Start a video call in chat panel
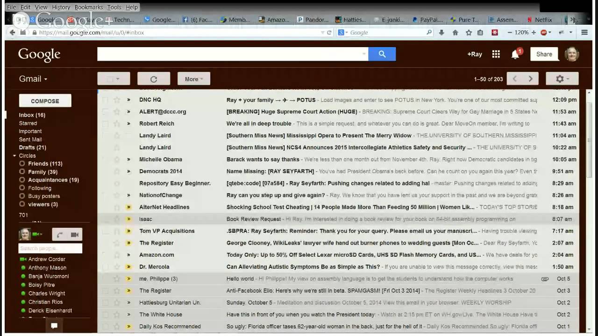The width and height of the screenshot is (598, 336). [74, 235]
